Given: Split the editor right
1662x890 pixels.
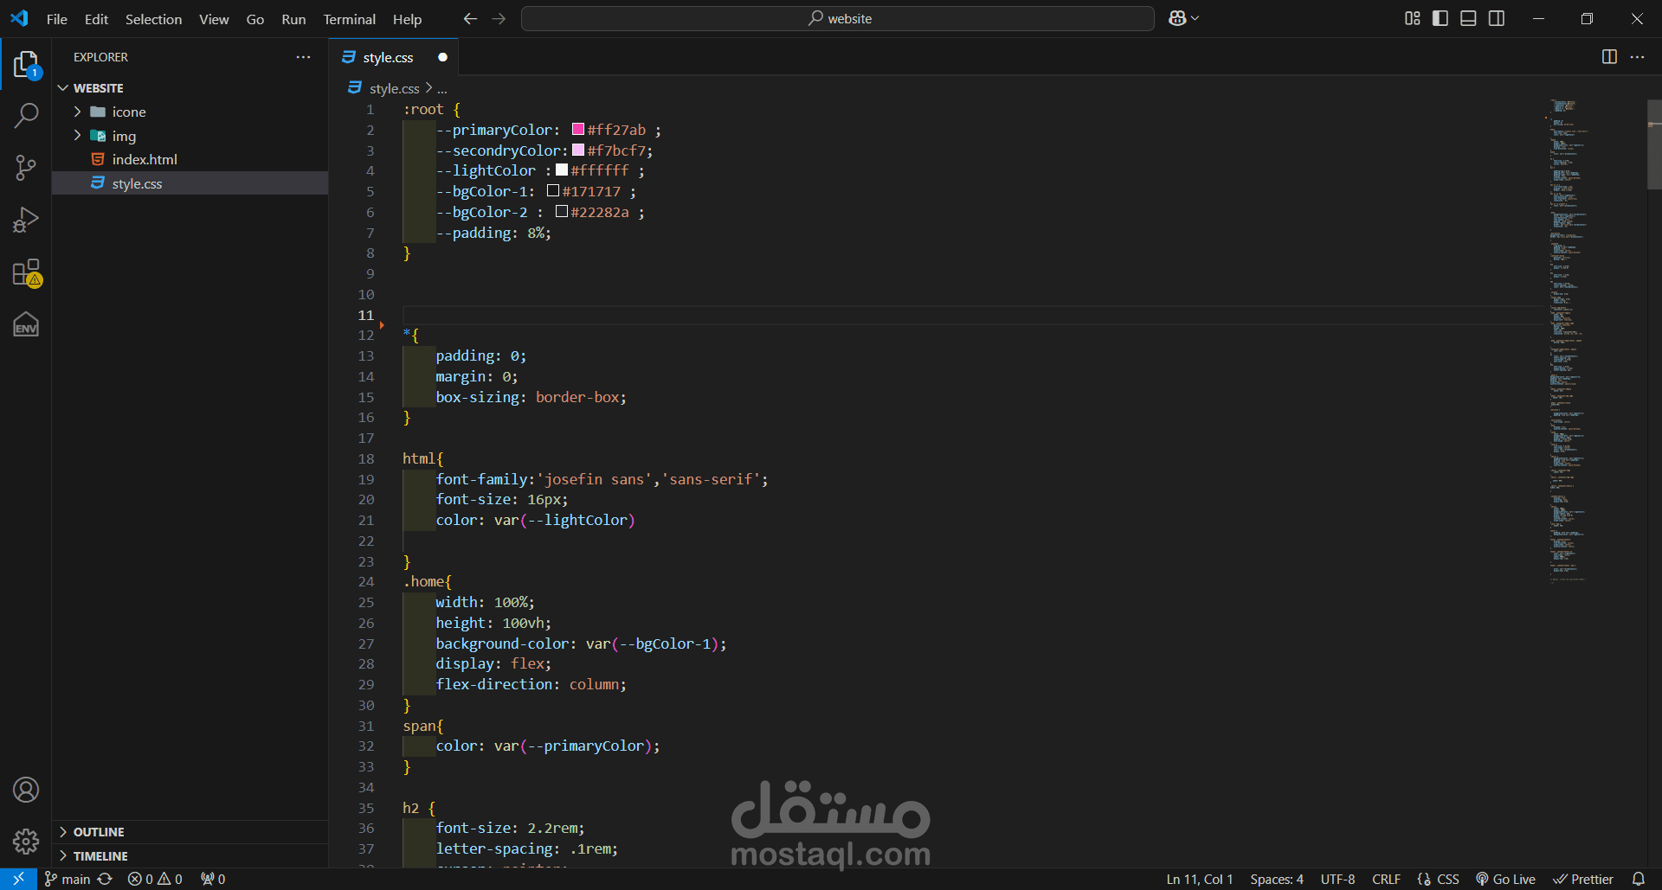Looking at the screenshot, I should [x=1609, y=56].
